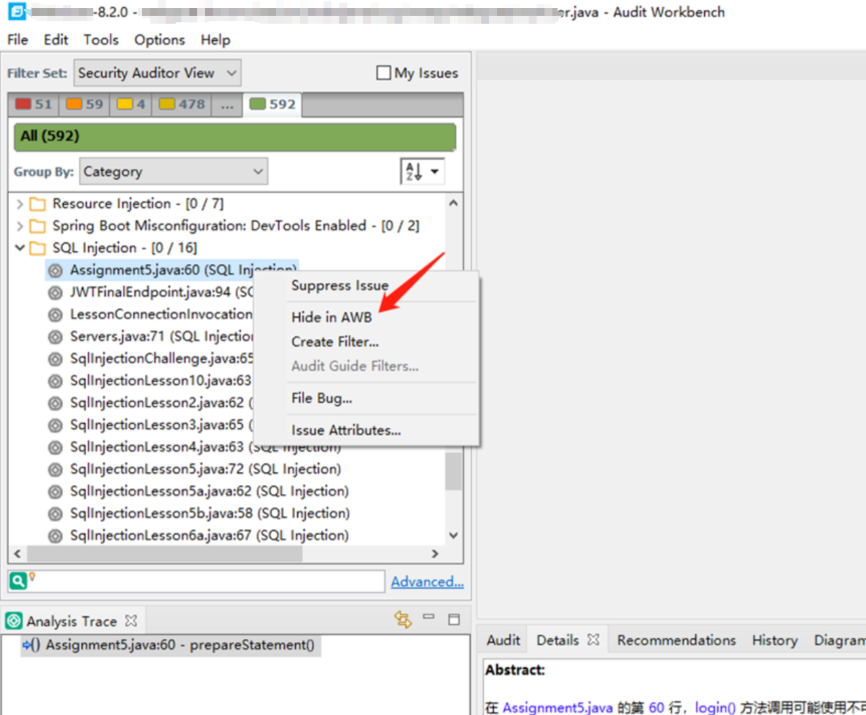Open the Advanced... search link

[427, 582]
